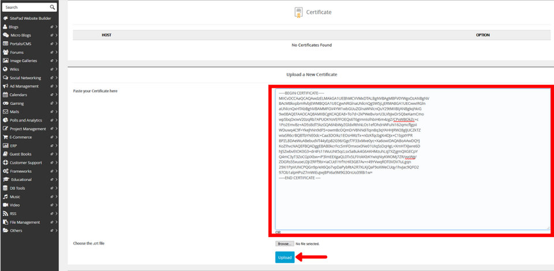The height and width of the screenshot is (271, 554).
Task: Click the Music note icon
Action: click(x=5, y=197)
